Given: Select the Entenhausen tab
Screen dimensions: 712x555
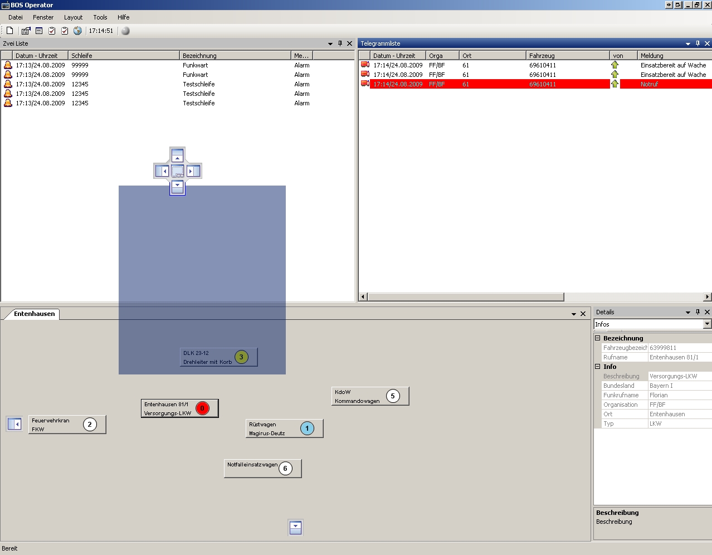Looking at the screenshot, I should click(34, 314).
